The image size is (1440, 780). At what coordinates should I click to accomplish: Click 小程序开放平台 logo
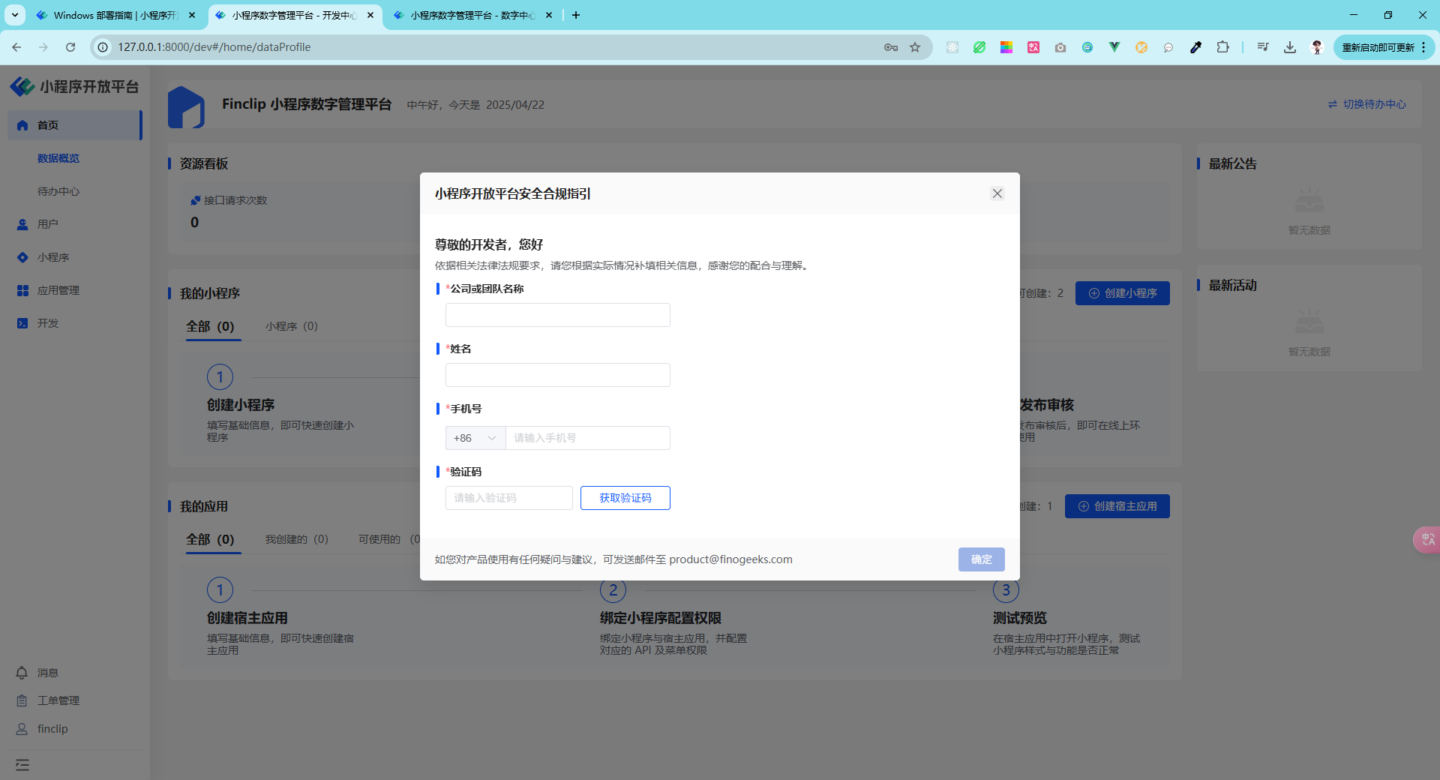click(74, 87)
